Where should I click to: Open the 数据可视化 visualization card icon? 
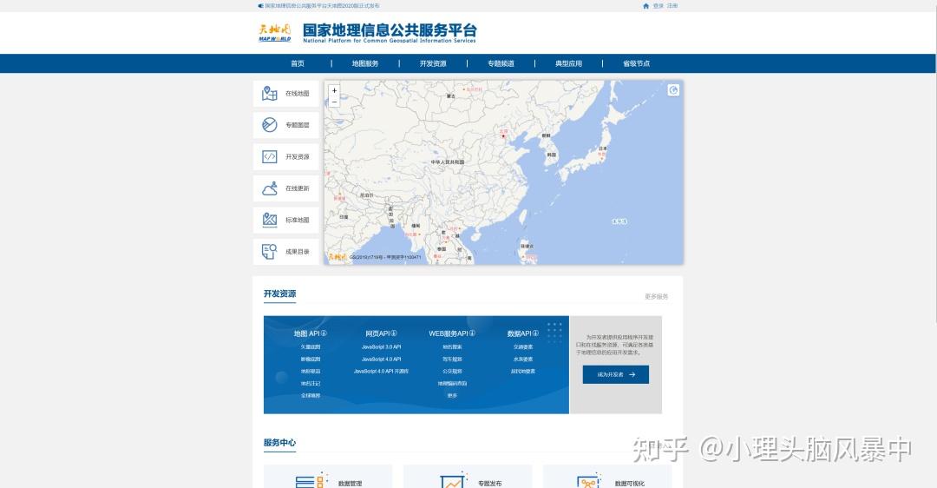point(588,481)
